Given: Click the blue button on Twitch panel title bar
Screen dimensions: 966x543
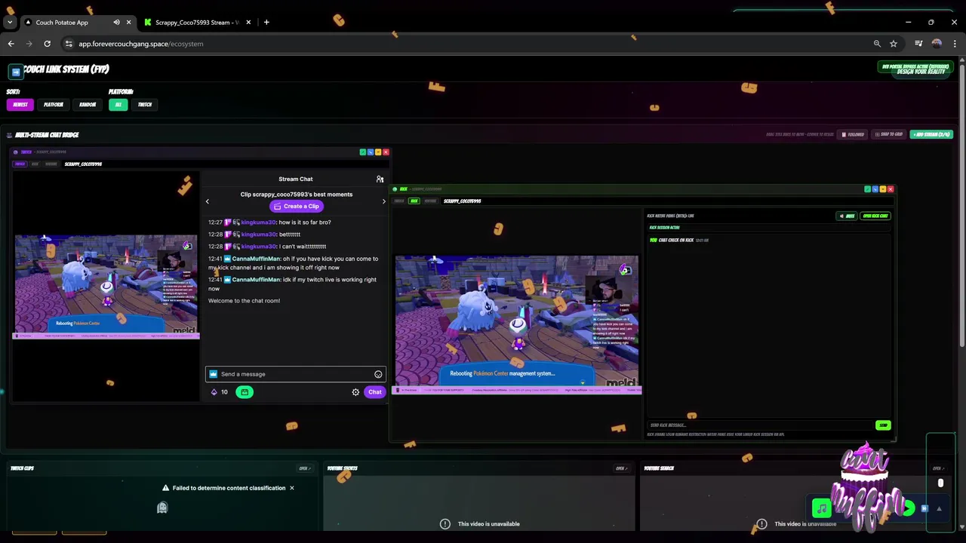Looking at the screenshot, I should click(x=371, y=152).
